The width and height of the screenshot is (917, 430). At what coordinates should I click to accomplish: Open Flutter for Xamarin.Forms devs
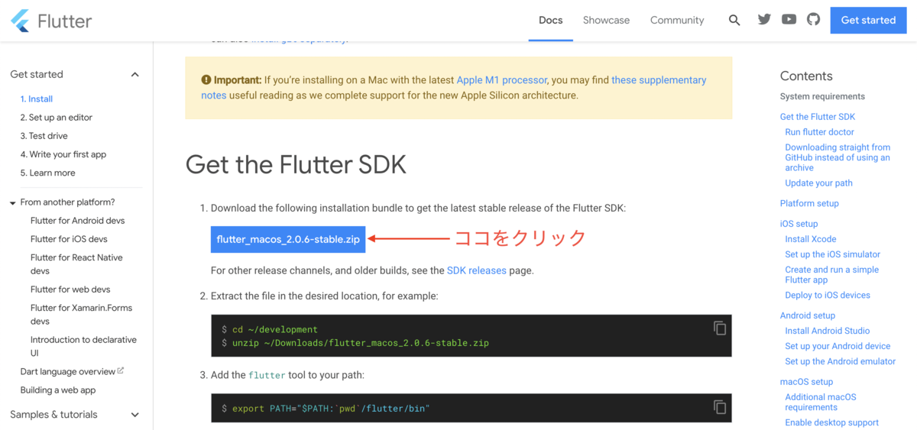(x=81, y=315)
